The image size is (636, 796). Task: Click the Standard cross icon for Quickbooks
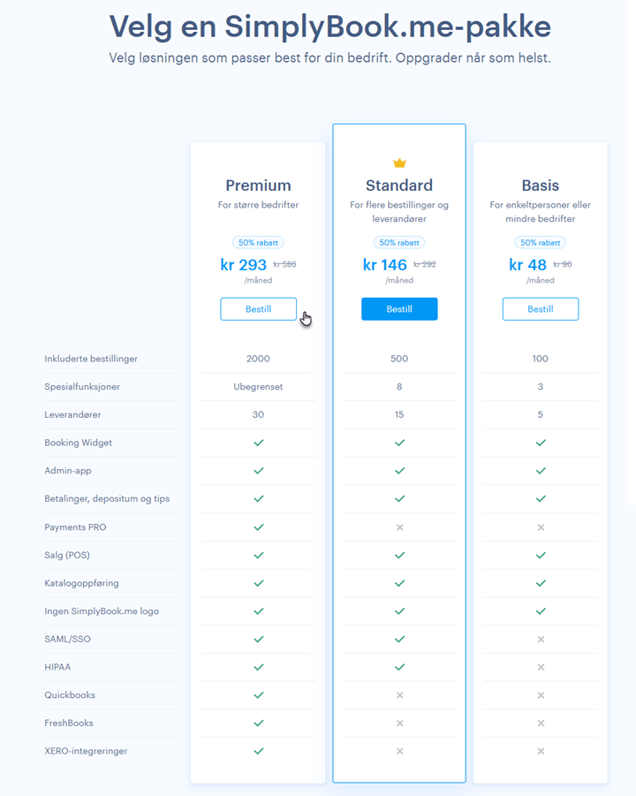point(400,695)
